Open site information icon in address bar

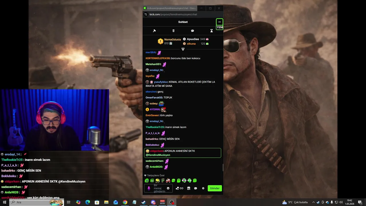(x=146, y=14)
